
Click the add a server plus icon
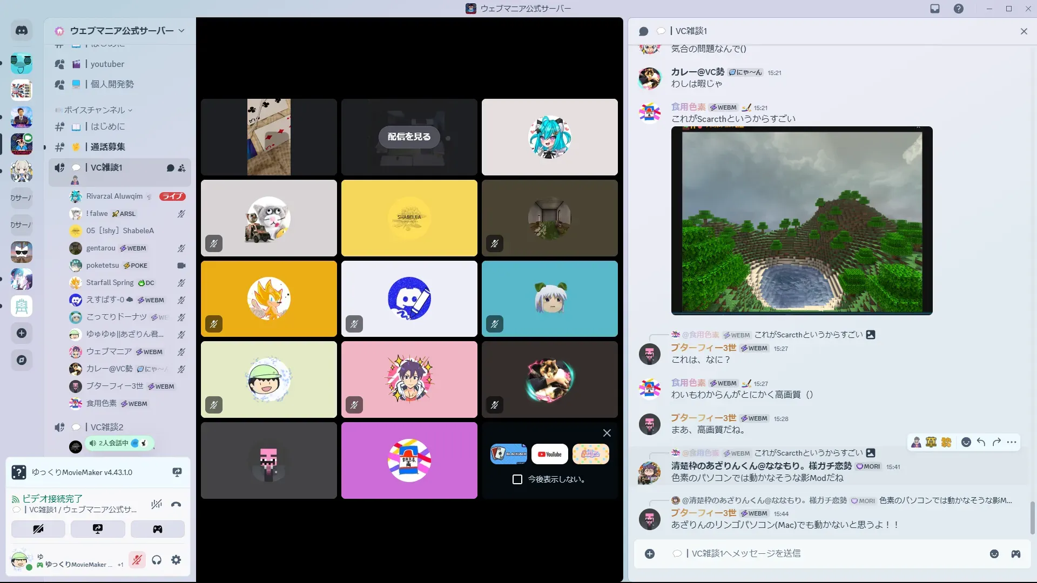[x=22, y=333]
